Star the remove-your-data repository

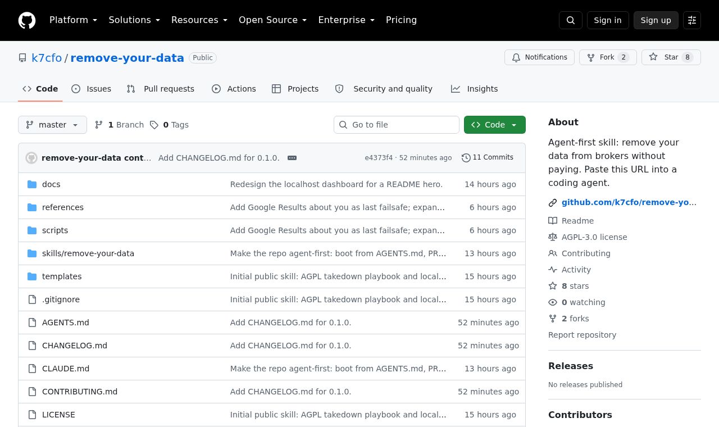(671, 57)
